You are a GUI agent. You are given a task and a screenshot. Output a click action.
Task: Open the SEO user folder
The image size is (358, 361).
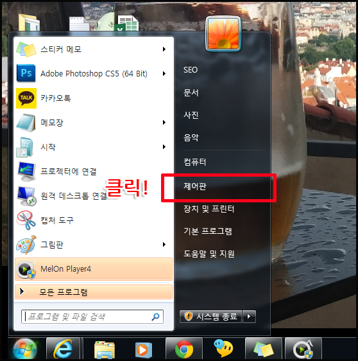(x=191, y=70)
